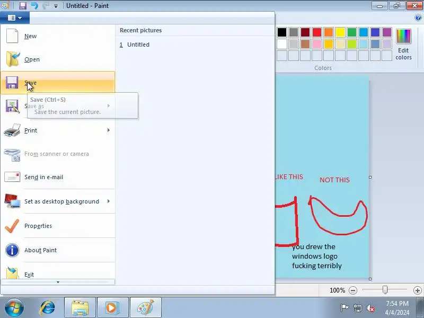424x318 pixels.
Task: Choose About Paint menu entry
Action: point(58,250)
